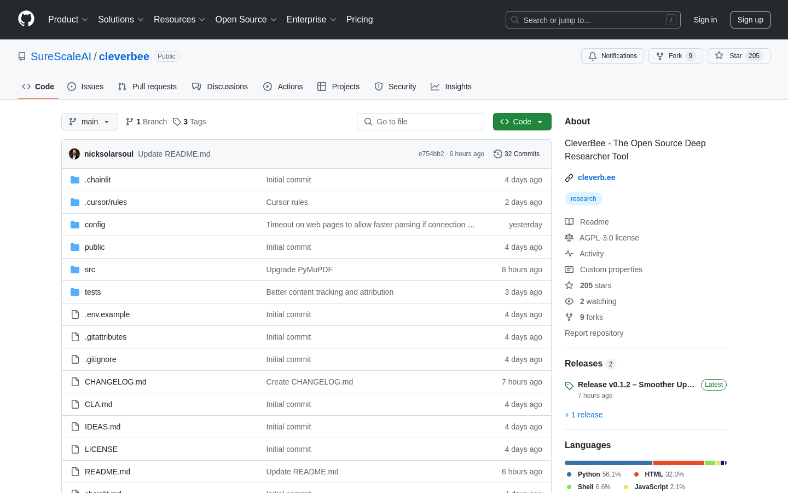
Task: Click the config folder icon
Action: 75,225
